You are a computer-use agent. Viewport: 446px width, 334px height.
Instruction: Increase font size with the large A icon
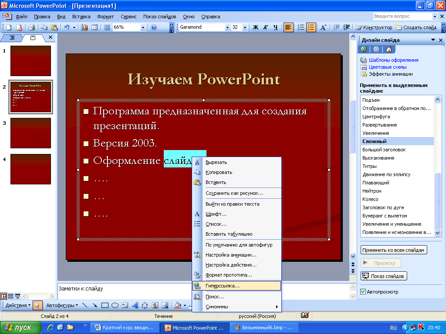(x=323, y=27)
